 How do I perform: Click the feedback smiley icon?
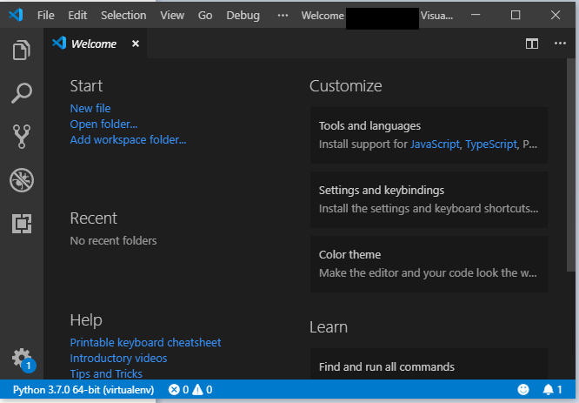522,389
